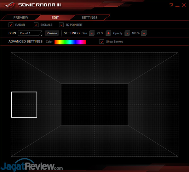189x172 pixels.
Task: Click the central dark rectangle in the grid
Action: click(x=94, y=104)
